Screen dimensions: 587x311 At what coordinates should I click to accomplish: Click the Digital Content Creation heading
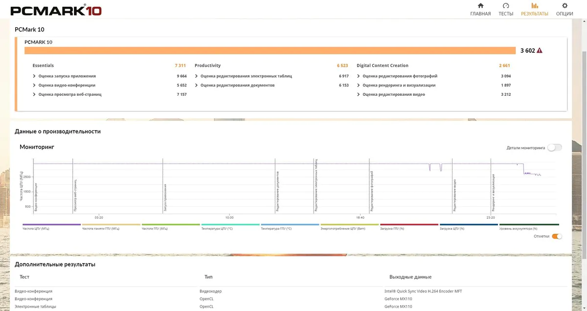(x=383, y=66)
